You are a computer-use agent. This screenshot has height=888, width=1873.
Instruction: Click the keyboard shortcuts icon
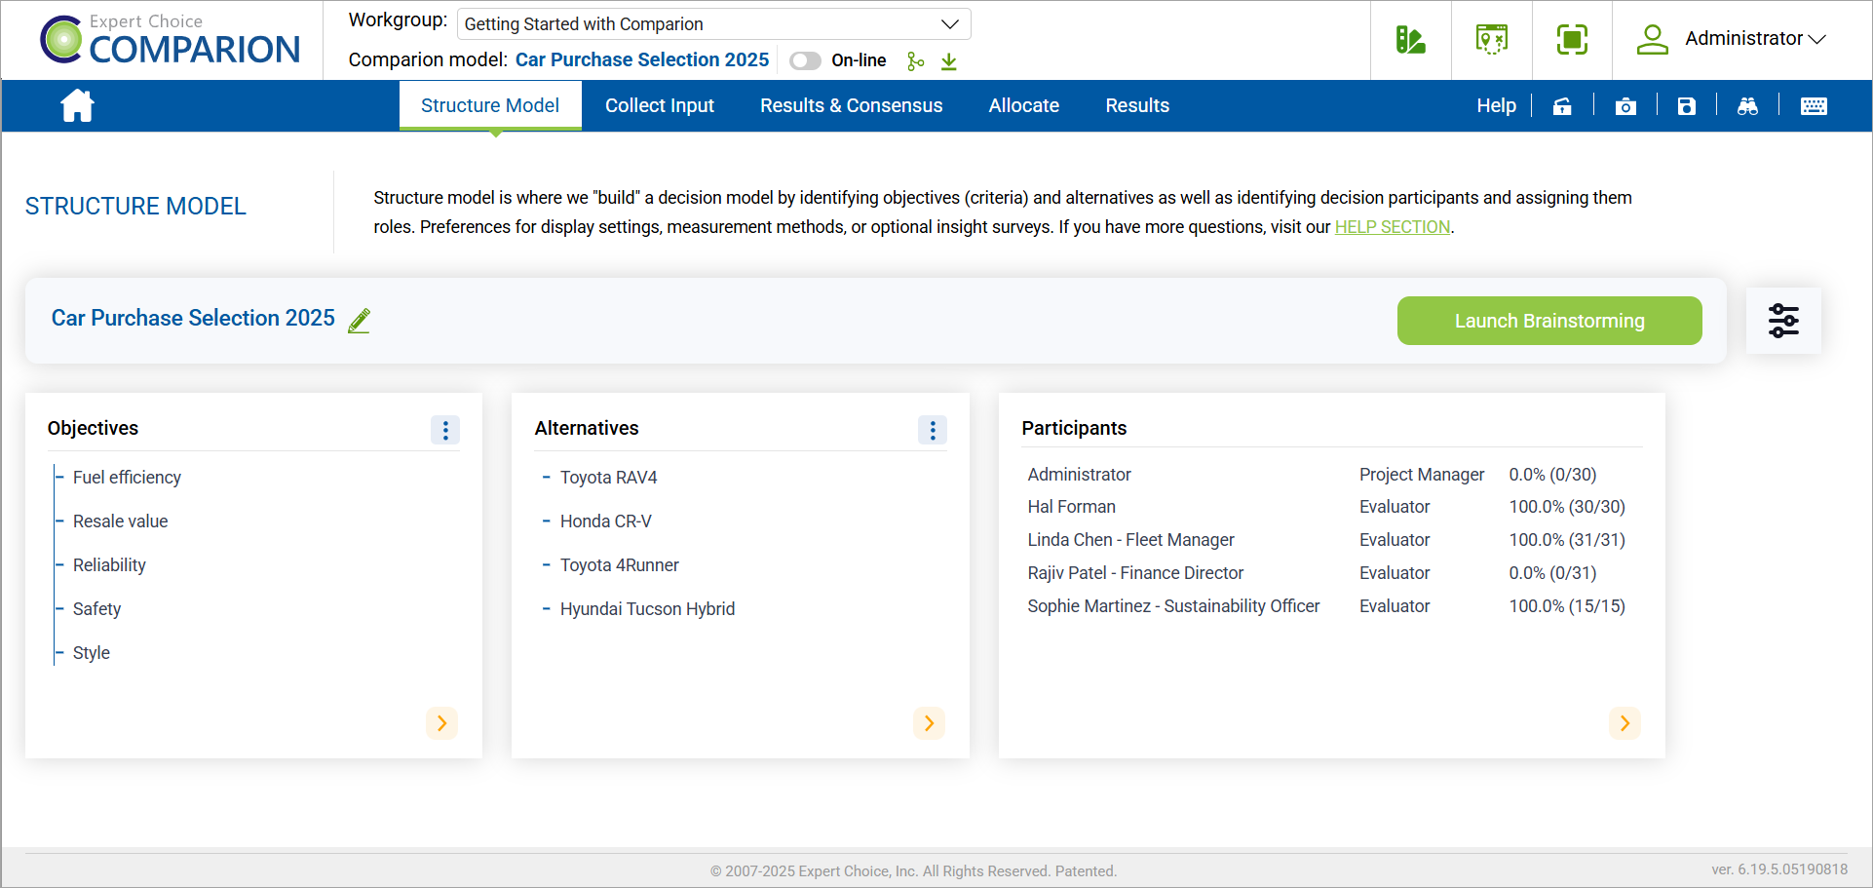1814,106
